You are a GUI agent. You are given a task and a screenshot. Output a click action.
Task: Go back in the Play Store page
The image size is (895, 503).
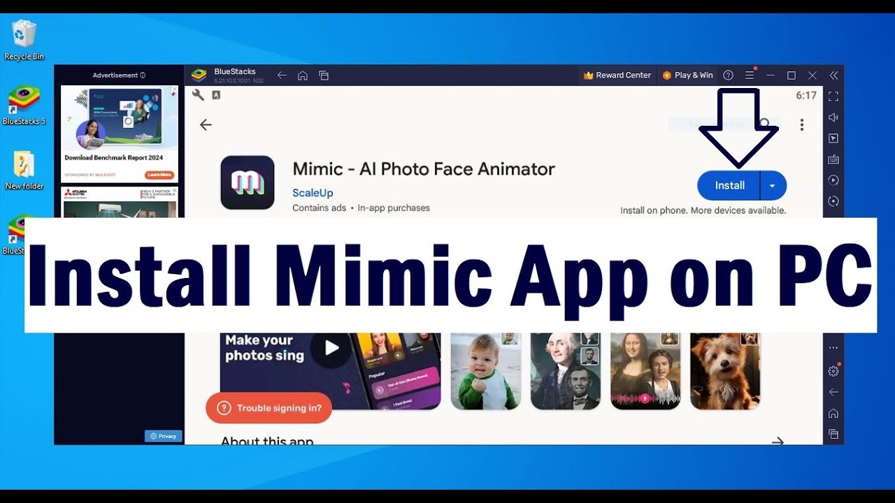(206, 124)
